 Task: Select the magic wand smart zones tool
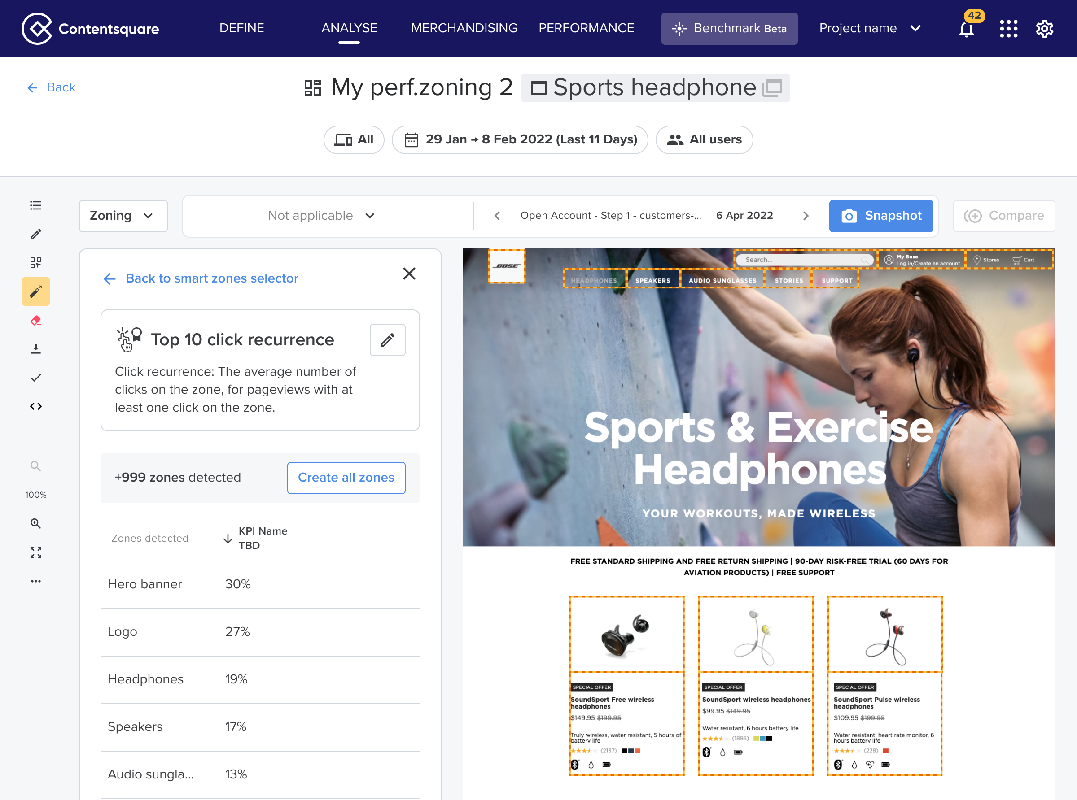[36, 291]
